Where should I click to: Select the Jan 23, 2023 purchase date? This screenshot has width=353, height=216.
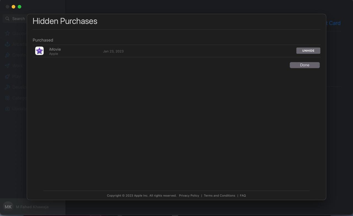pyautogui.click(x=113, y=51)
